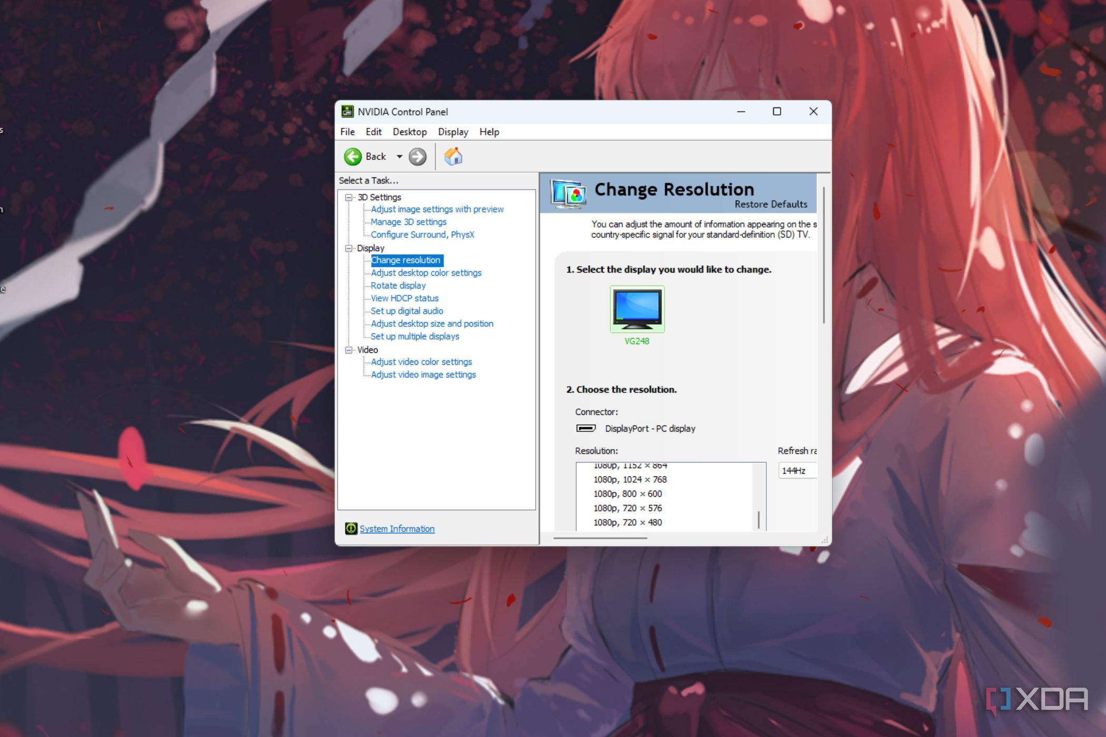Click the gray Forward arrow icon
Viewport: 1106px width, 737px height.
pos(418,156)
